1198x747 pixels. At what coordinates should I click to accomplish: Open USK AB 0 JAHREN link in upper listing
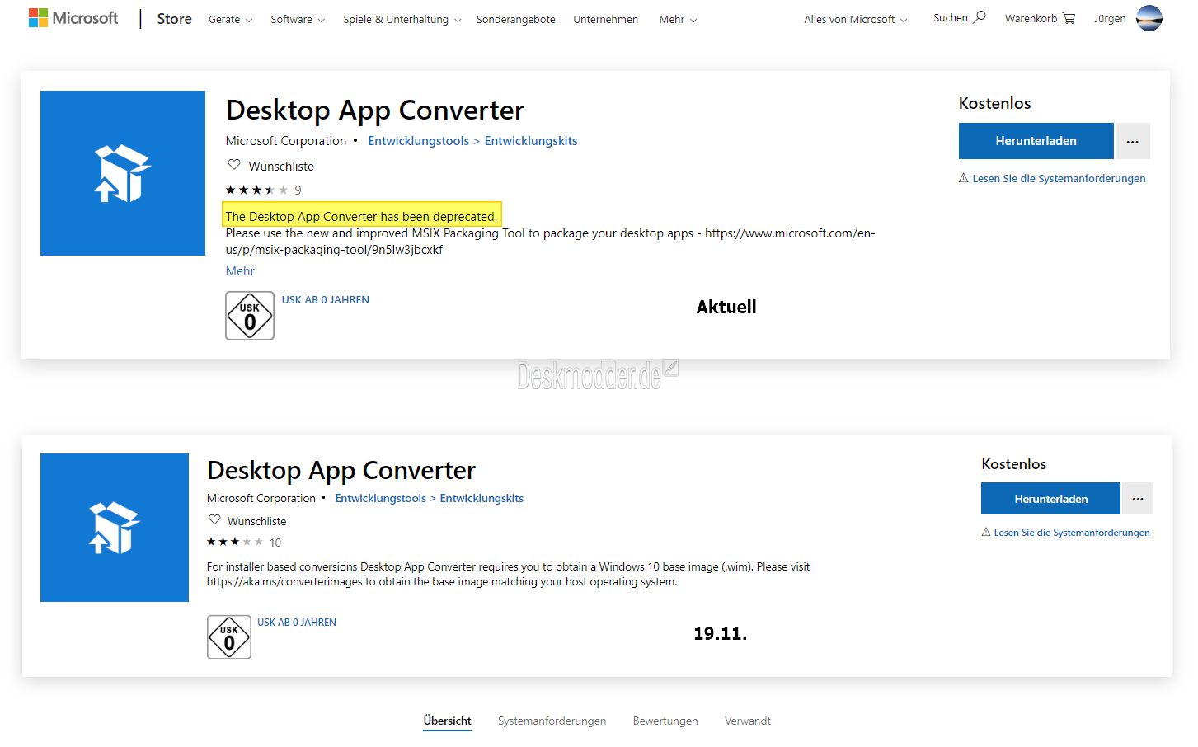(x=326, y=300)
